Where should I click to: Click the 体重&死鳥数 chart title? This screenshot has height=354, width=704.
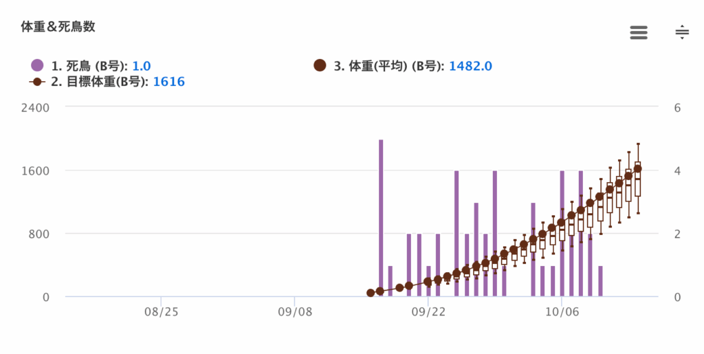tap(58, 27)
